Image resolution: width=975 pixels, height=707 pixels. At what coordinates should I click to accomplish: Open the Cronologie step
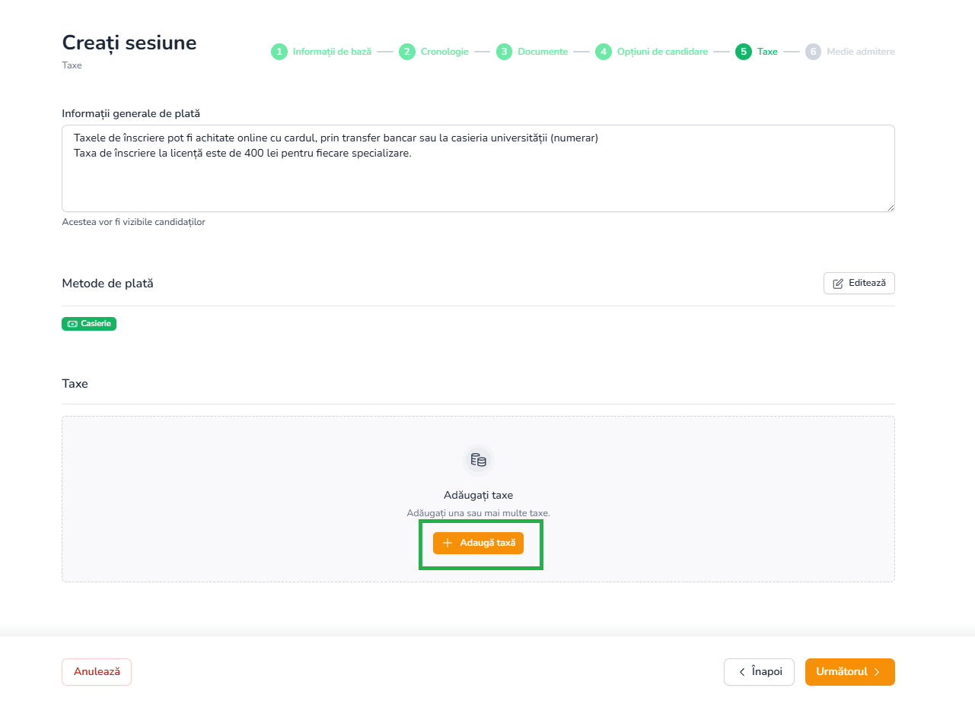(x=444, y=52)
